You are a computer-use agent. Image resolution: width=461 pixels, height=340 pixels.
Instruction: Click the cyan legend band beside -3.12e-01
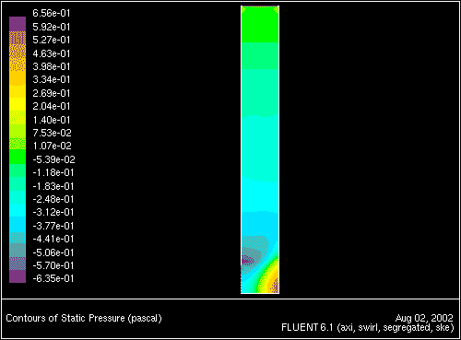(18, 210)
